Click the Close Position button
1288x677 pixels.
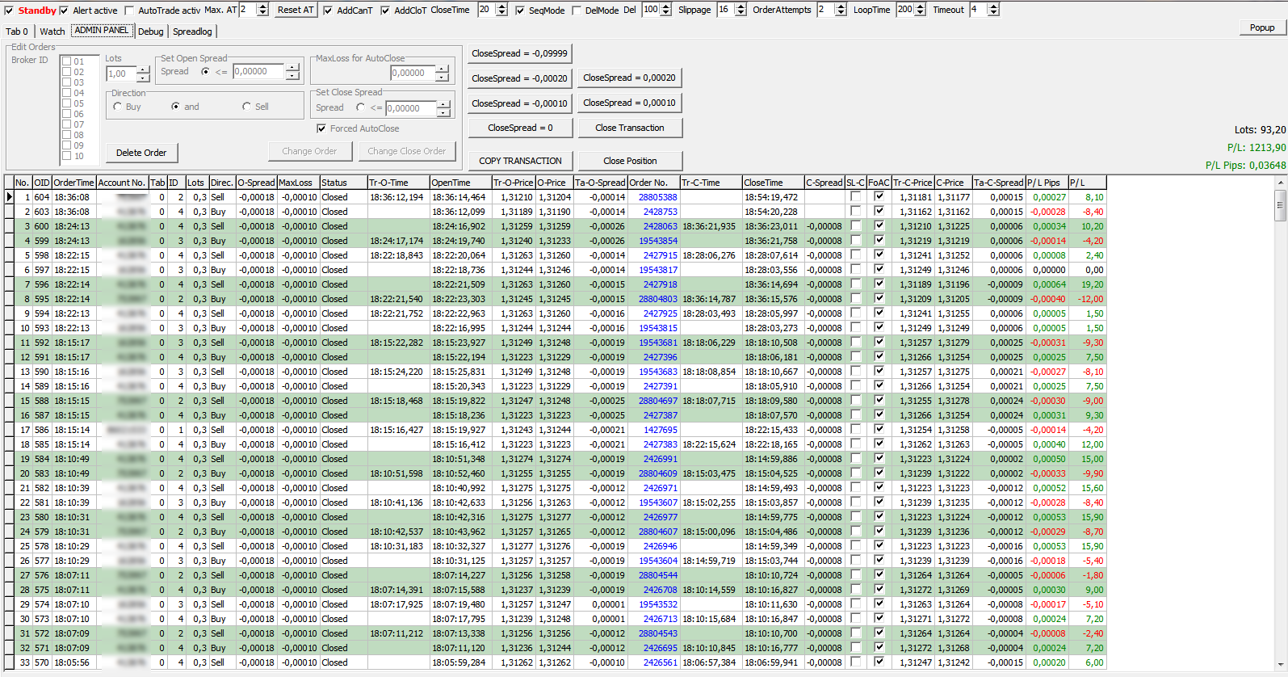click(629, 161)
